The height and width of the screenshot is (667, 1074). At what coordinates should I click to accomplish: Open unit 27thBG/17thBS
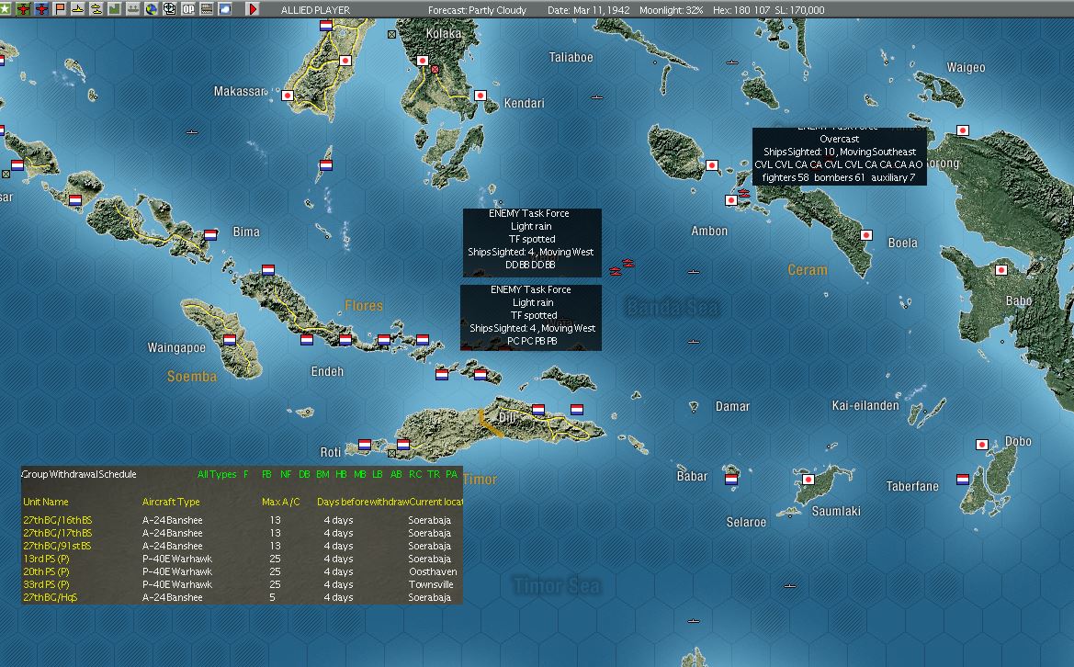[58, 534]
